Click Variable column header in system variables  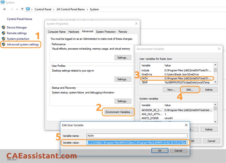pos(152,105)
